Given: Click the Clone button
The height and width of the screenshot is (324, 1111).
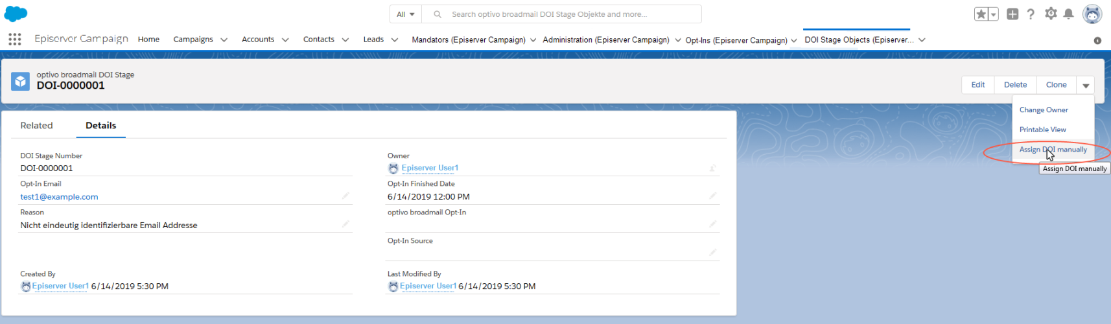Looking at the screenshot, I should pyautogui.click(x=1056, y=85).
